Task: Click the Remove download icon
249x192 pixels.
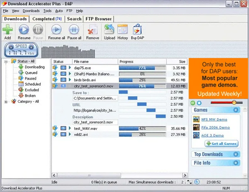Action: (93, 29)
